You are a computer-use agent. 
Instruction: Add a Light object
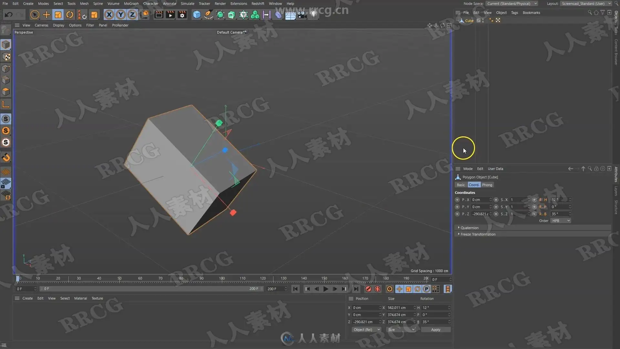tap(314, 15)
